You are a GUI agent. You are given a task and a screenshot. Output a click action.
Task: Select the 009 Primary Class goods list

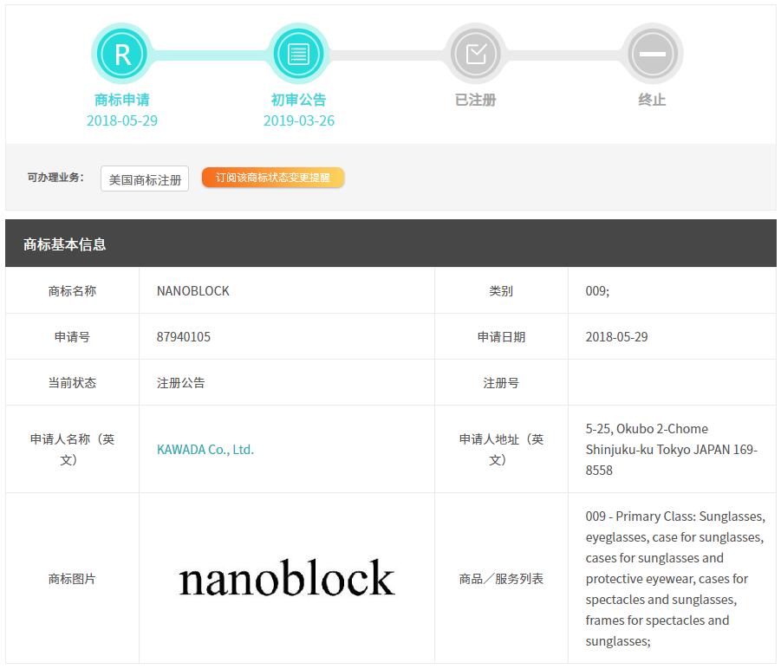tap(675, 579)
